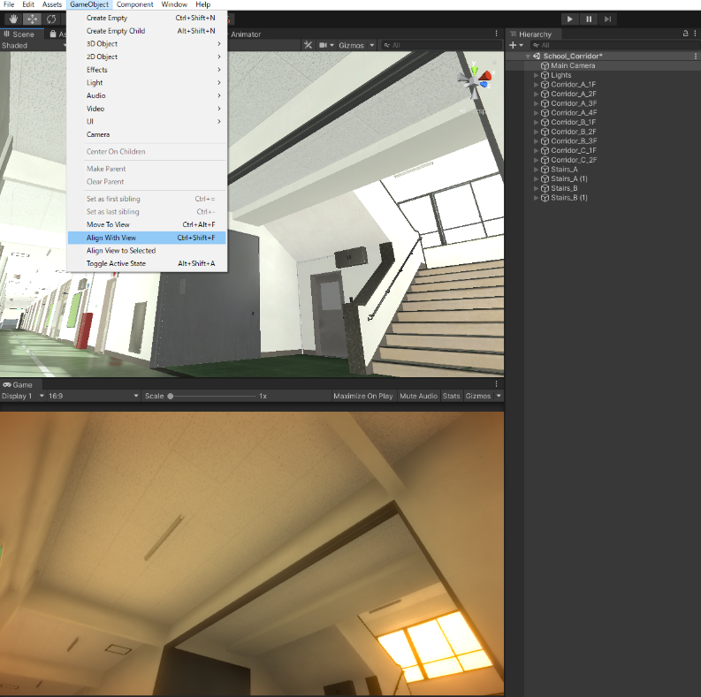The image size is (701, 697).
Task: Click the orientation gizmo in Scene view
Action: click(x=476, y=81)
